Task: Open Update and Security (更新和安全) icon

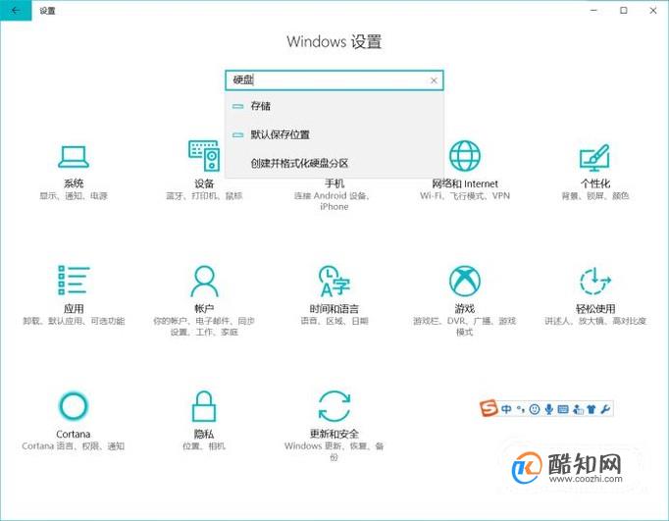Action: coord(334,406)
